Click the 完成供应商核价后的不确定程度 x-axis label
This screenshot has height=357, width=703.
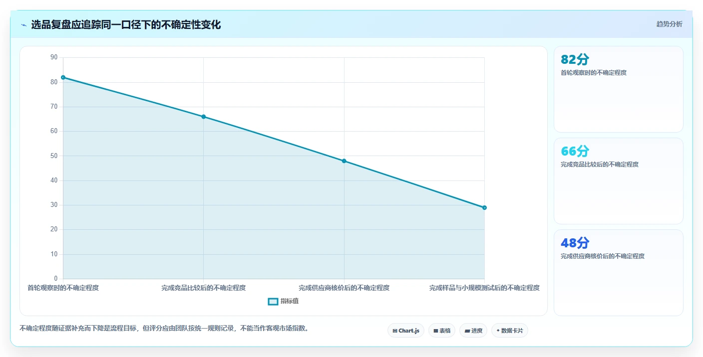click(x=344, y=288)
